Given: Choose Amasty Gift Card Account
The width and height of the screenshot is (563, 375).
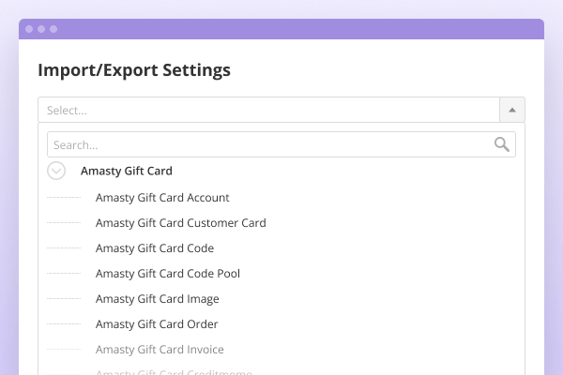Looking at the screenshot, I should pos(162,198).
